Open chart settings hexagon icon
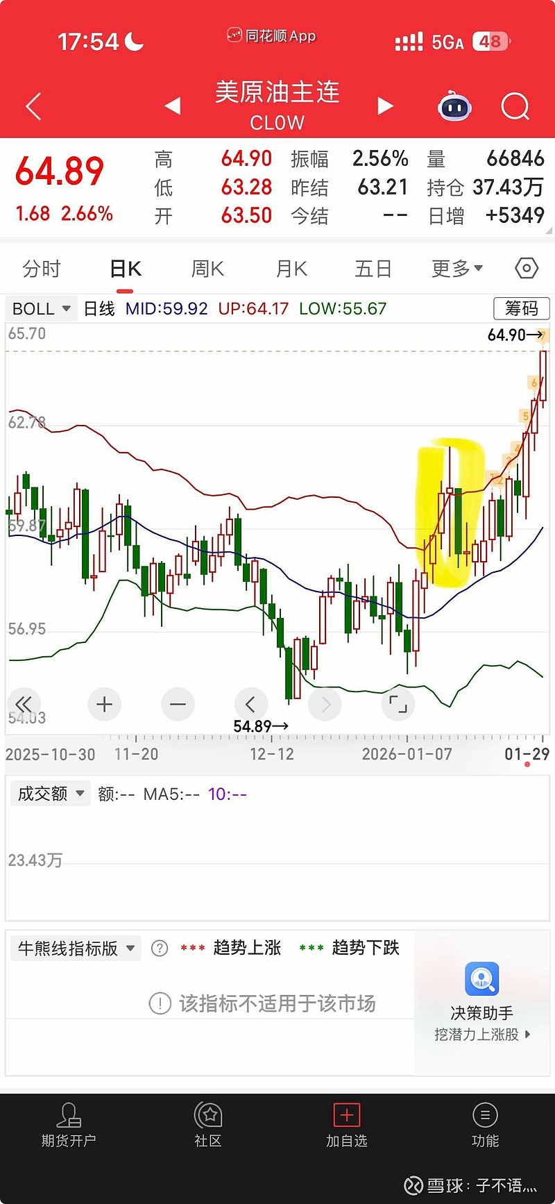Image resolution: width=555 pixels, height=1204 pixels. 527,268
